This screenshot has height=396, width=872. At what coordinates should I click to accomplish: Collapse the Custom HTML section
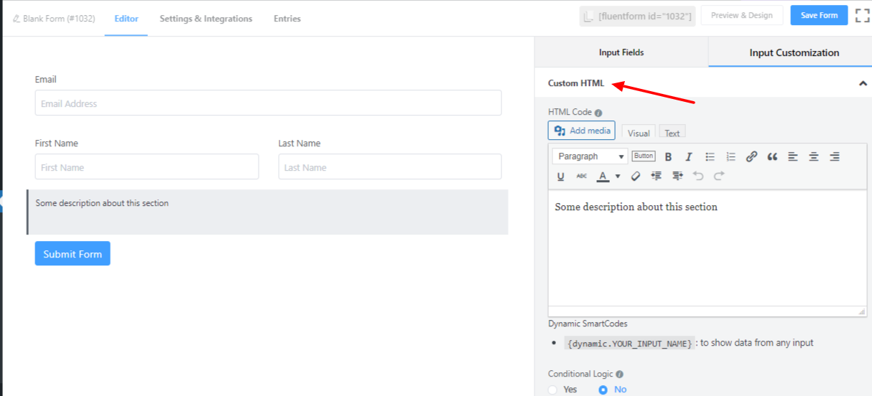coord(863,83)
